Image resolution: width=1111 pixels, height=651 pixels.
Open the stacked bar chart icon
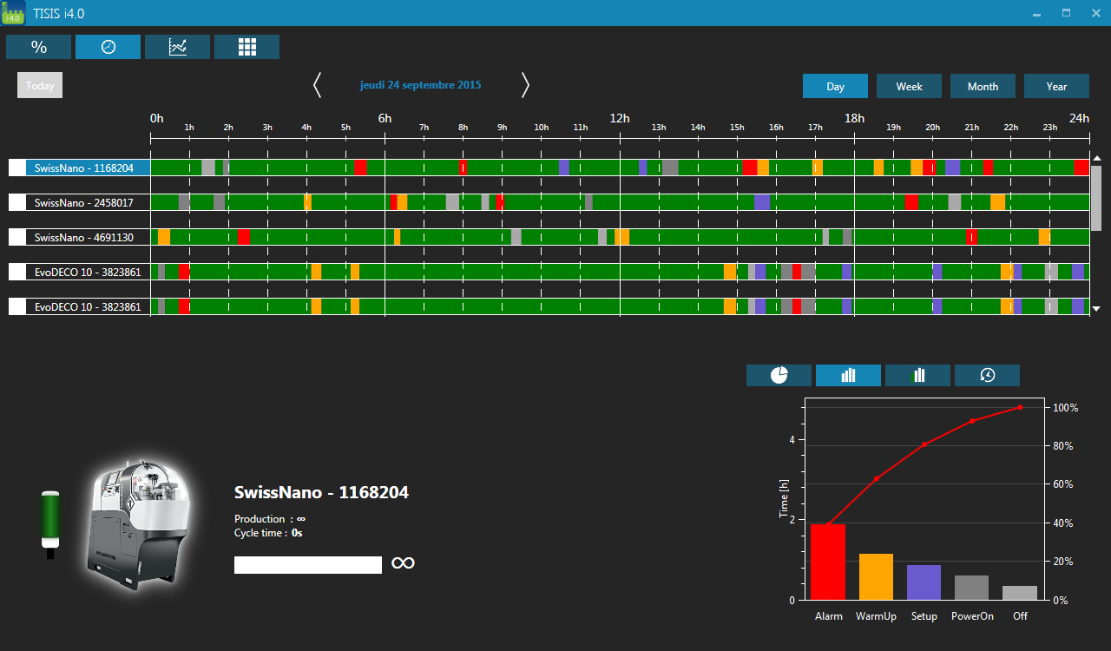[917, 375]
